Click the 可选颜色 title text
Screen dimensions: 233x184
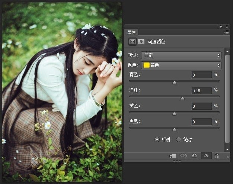(x=157, y=42)
